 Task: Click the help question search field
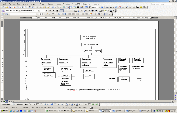pos(161,4)
